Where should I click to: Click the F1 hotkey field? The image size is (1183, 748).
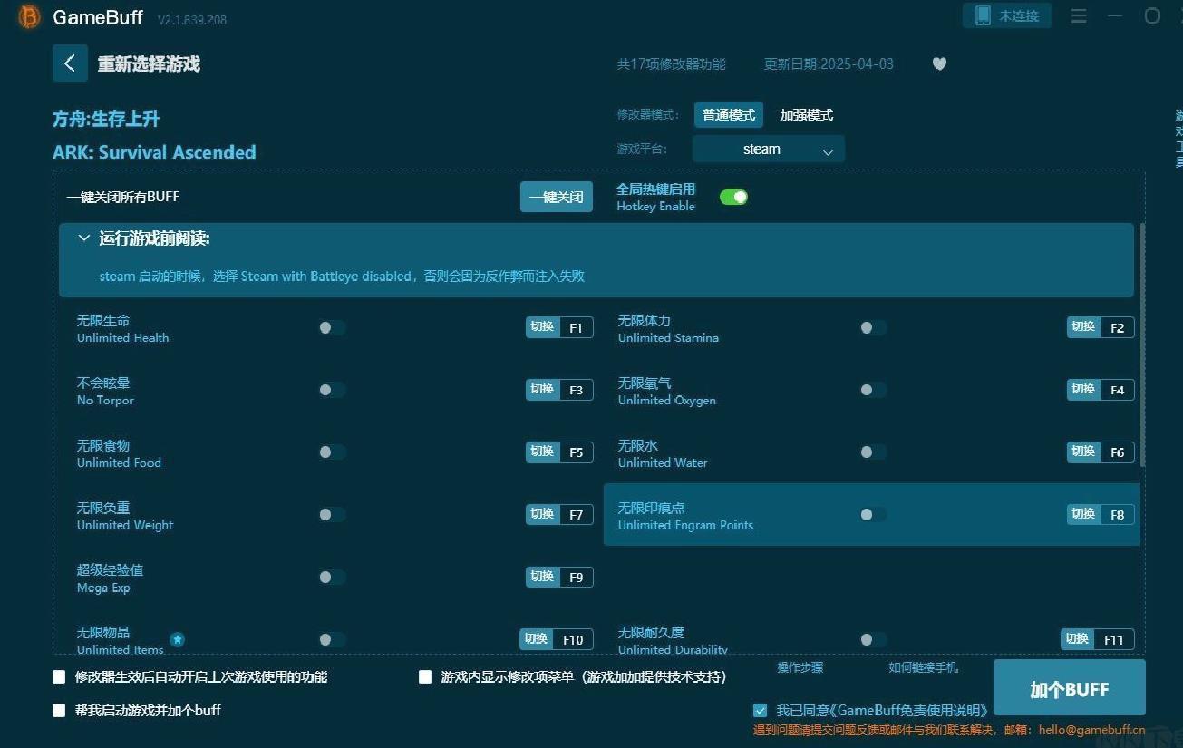click(577, 328)
